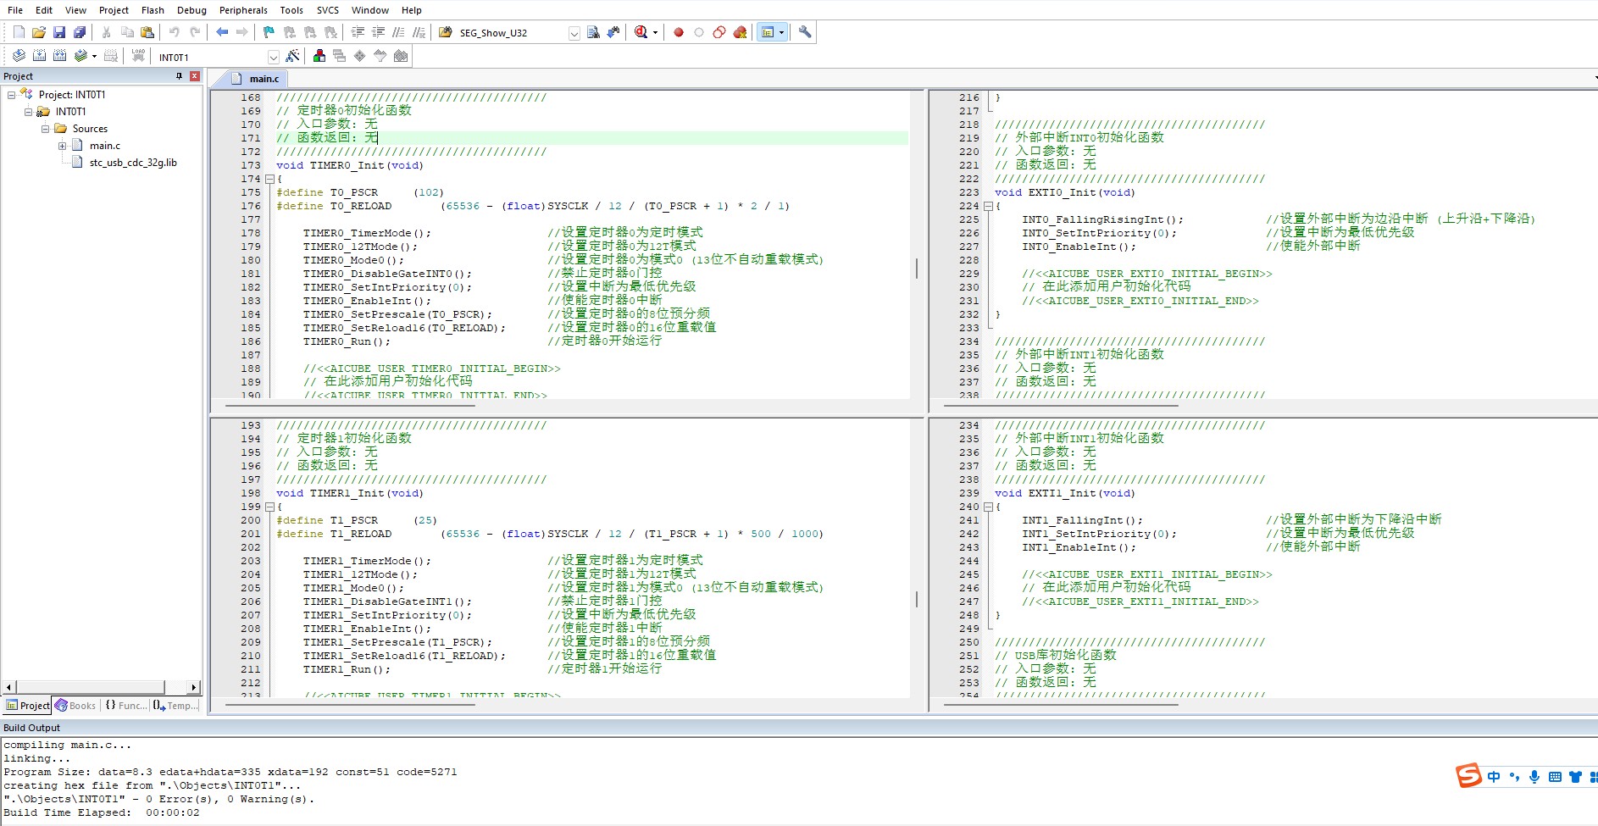Open the Debug menu
The height and width of the screenshot is (826, 1598).
coord(191,10)
